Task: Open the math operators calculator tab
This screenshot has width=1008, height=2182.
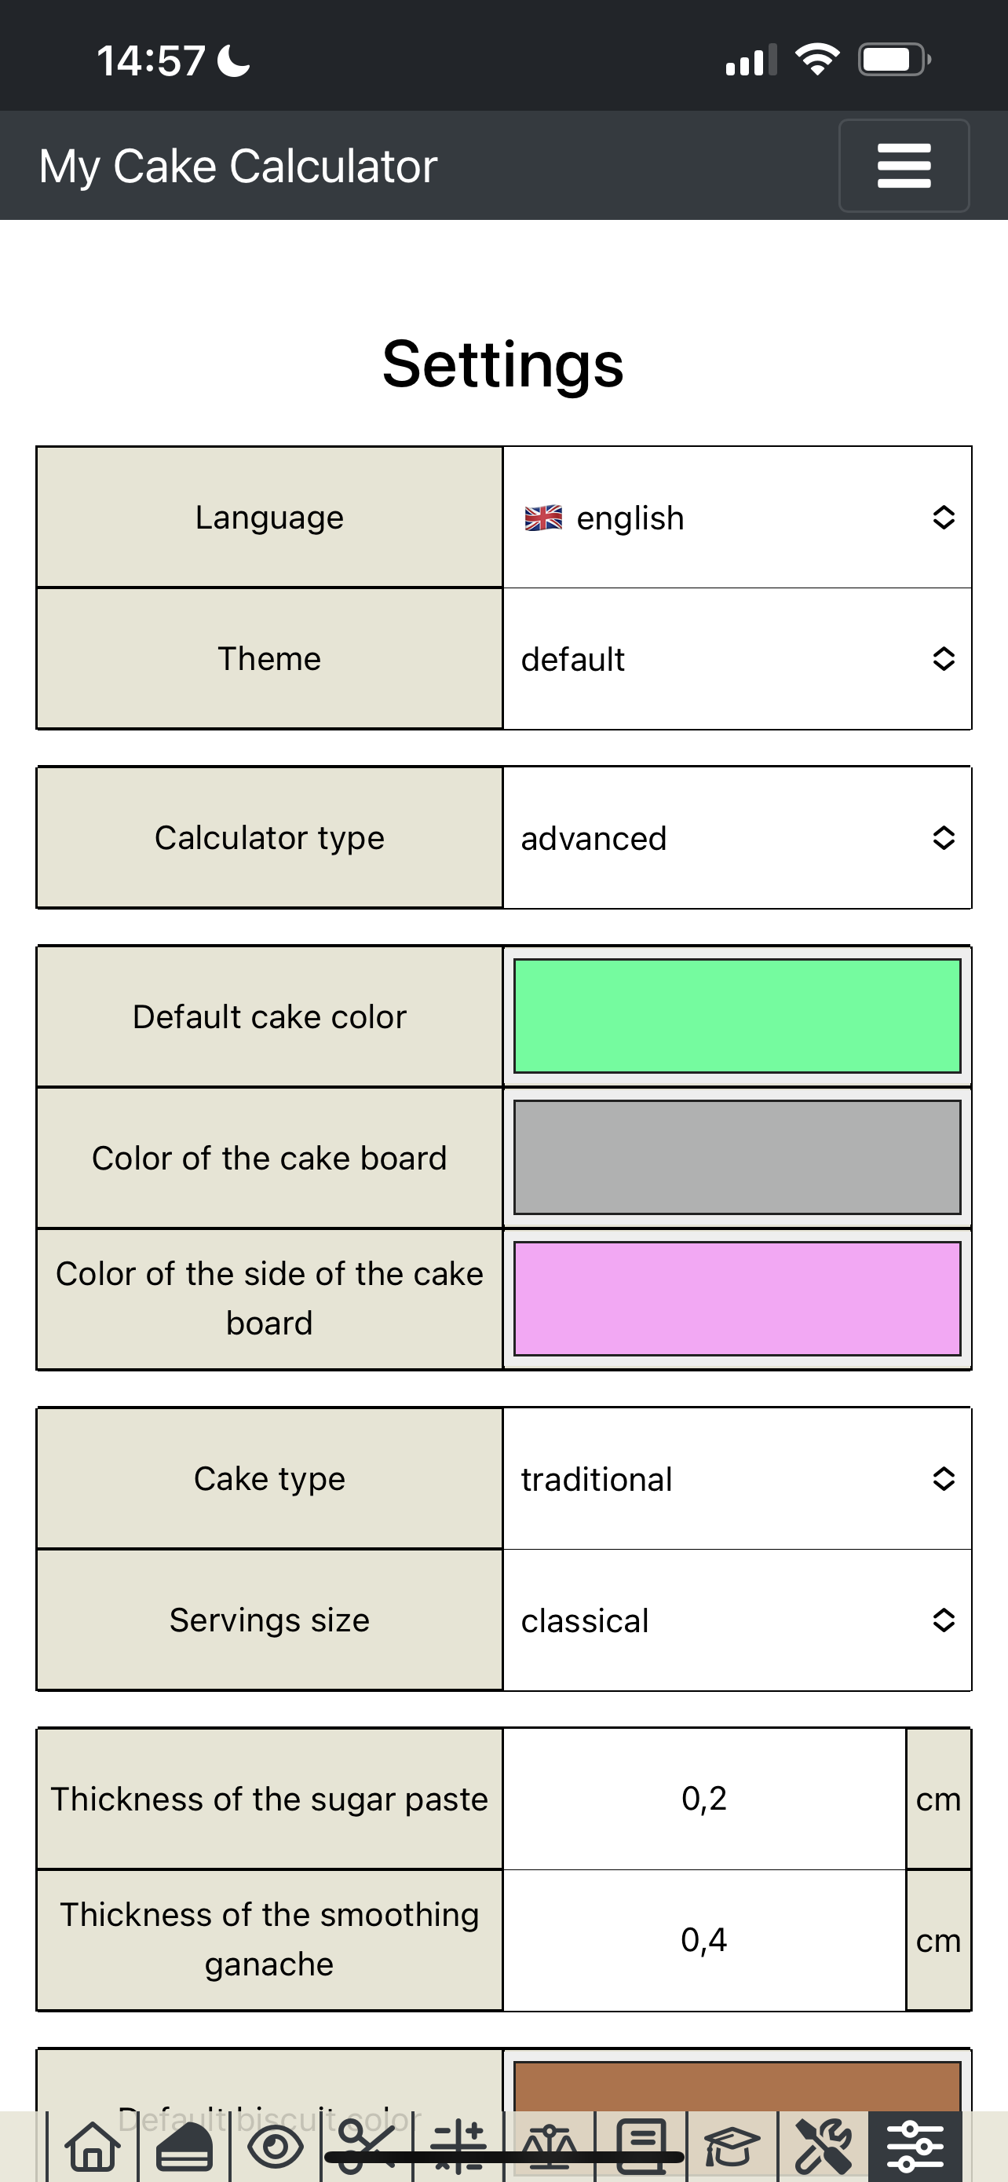Action: [458, 2147]
